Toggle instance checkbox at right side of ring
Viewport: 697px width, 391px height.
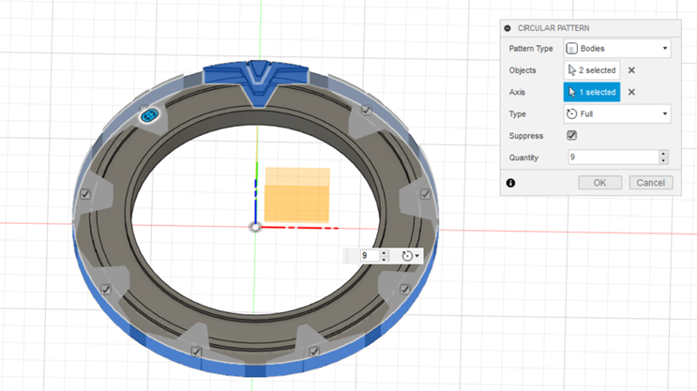[x=425, y=194]
